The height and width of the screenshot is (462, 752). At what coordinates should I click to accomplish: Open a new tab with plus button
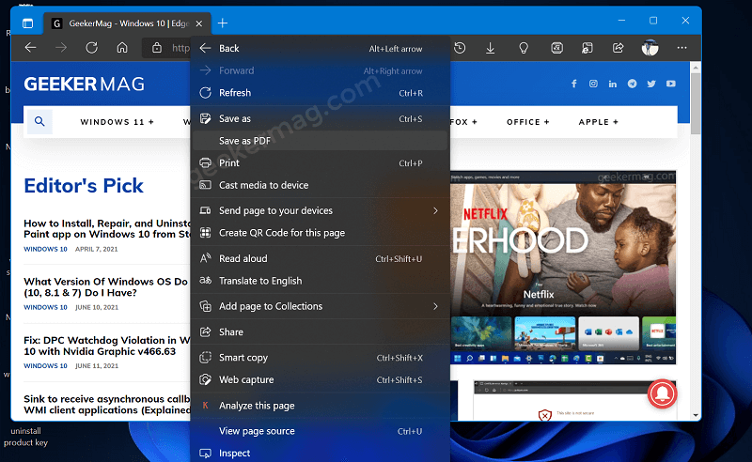pos(223,23)
